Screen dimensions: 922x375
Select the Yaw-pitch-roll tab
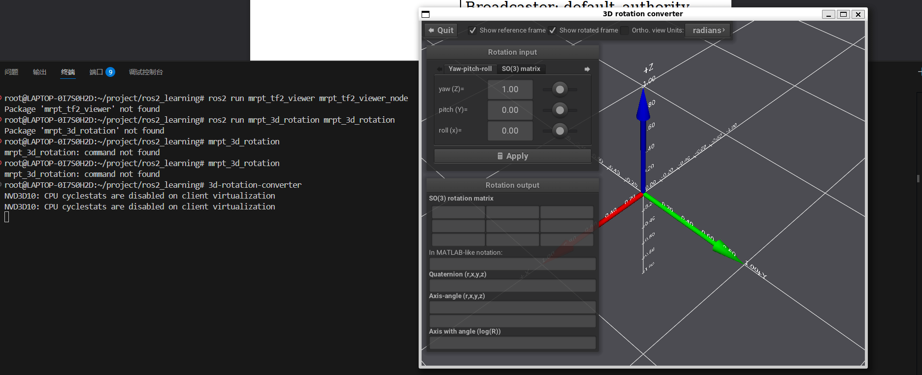tap(470, 69)
